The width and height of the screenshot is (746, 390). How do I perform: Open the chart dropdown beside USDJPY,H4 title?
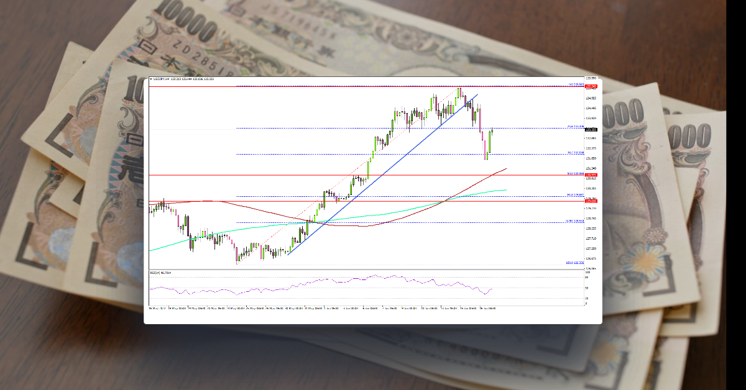tap(151, 79)
